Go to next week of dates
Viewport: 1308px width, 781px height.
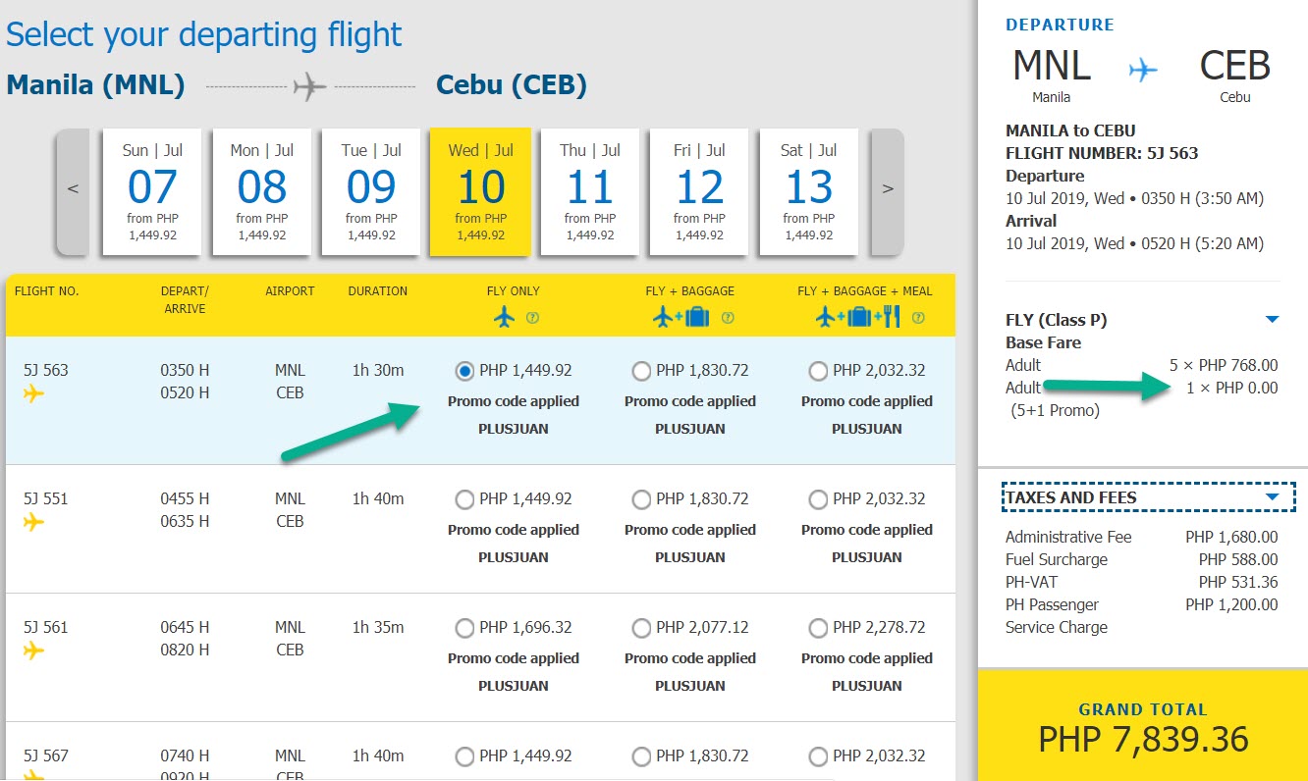point(888,189)
